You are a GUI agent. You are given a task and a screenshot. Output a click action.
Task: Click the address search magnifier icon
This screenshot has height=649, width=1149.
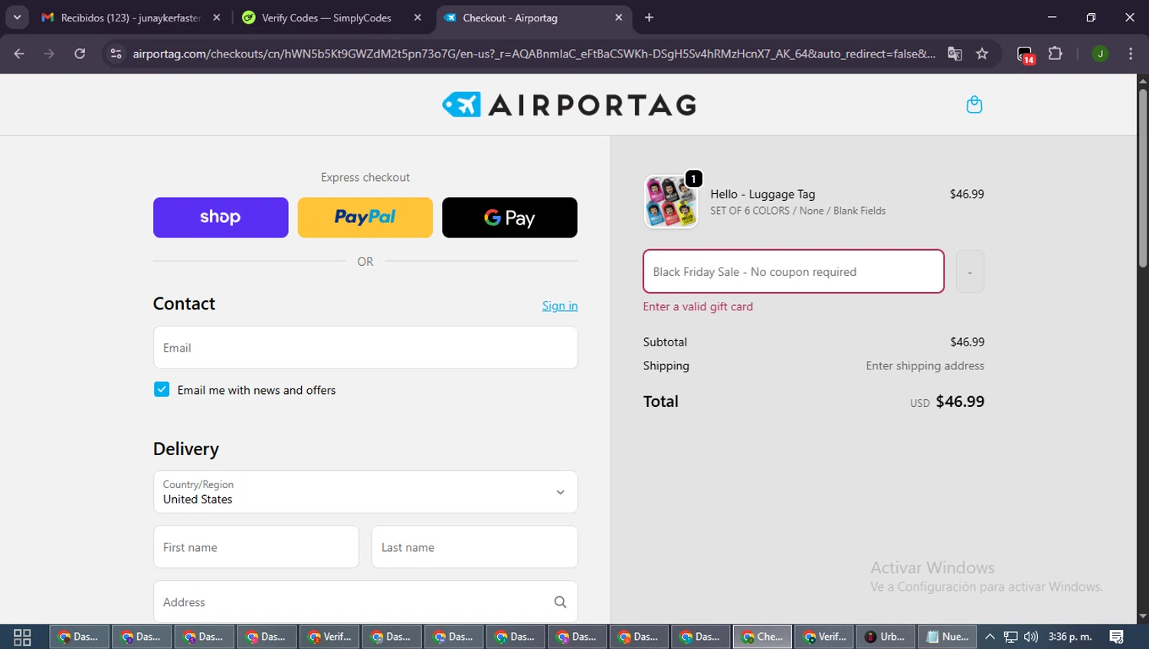click(x=560, y=602)
